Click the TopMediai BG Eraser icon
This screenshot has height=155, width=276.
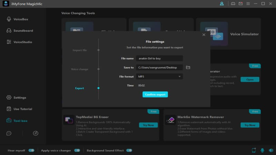coord(69,120)
